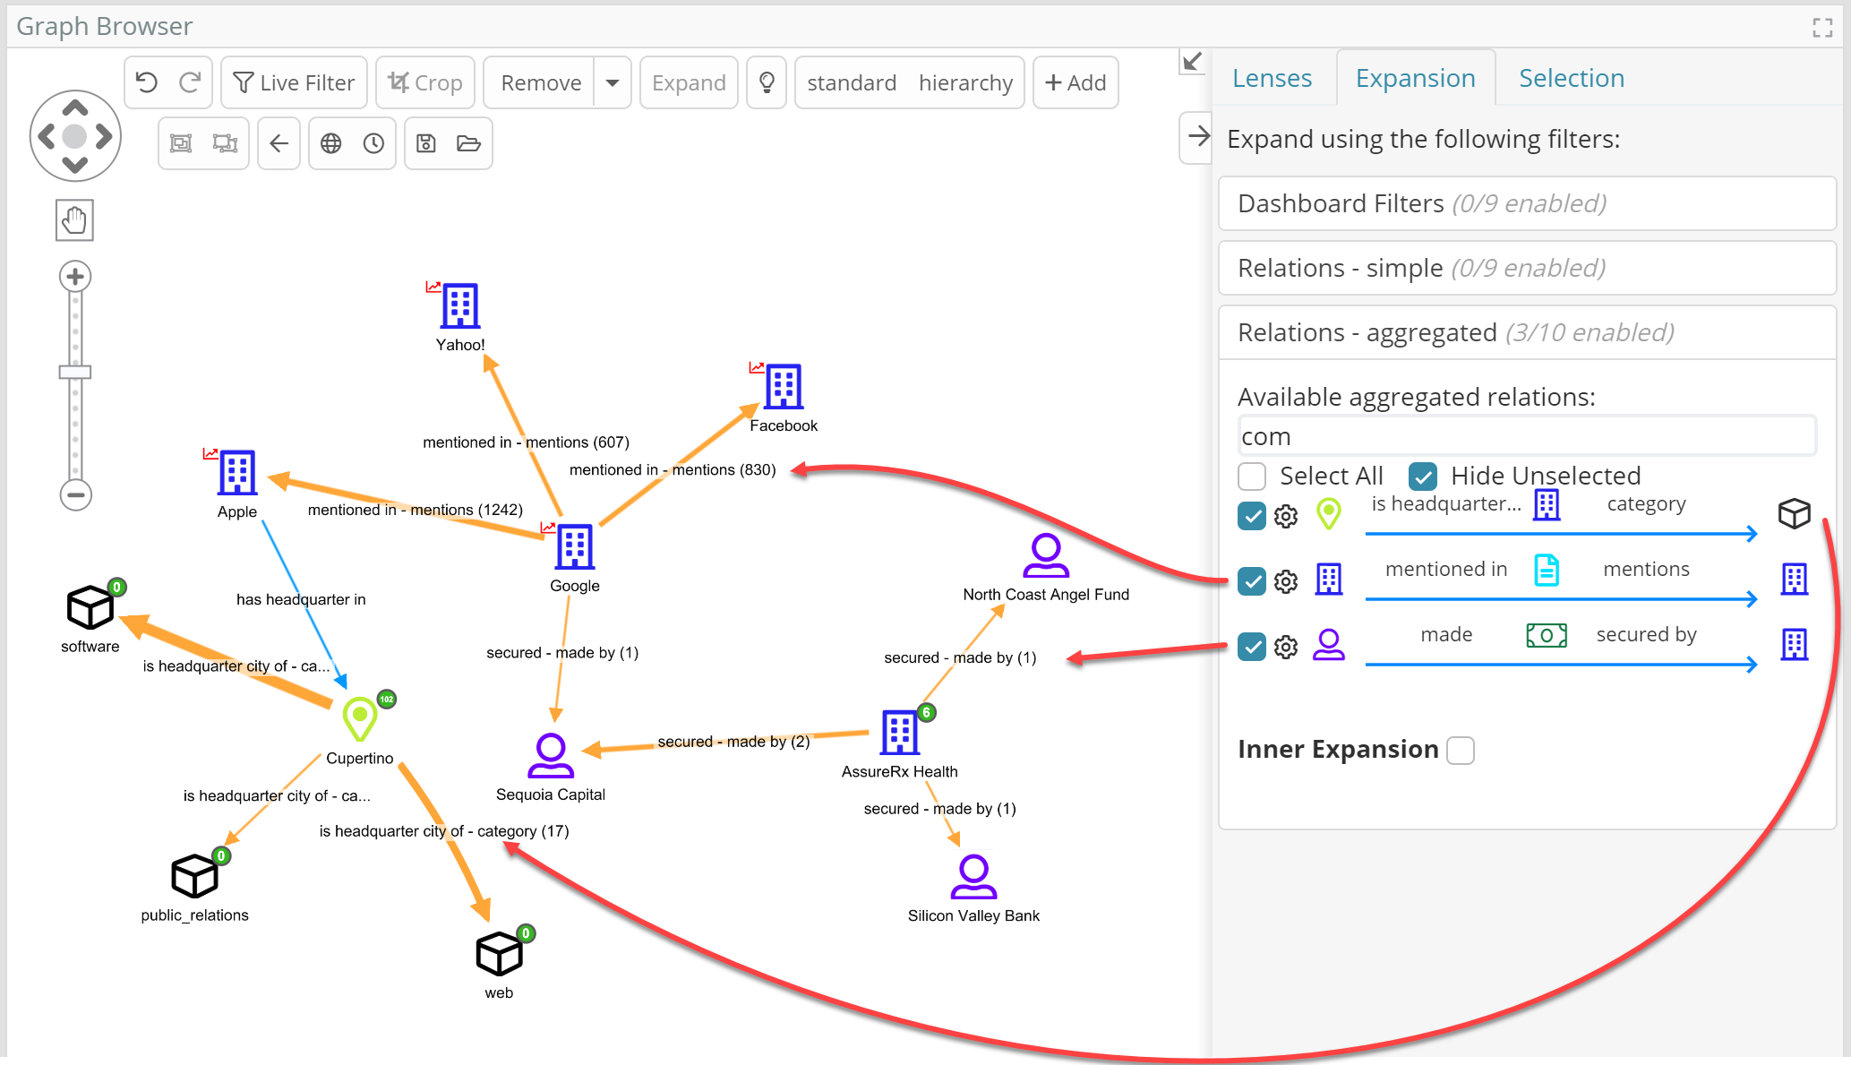Click the right arrow panel toggle

pos(1197,137)
